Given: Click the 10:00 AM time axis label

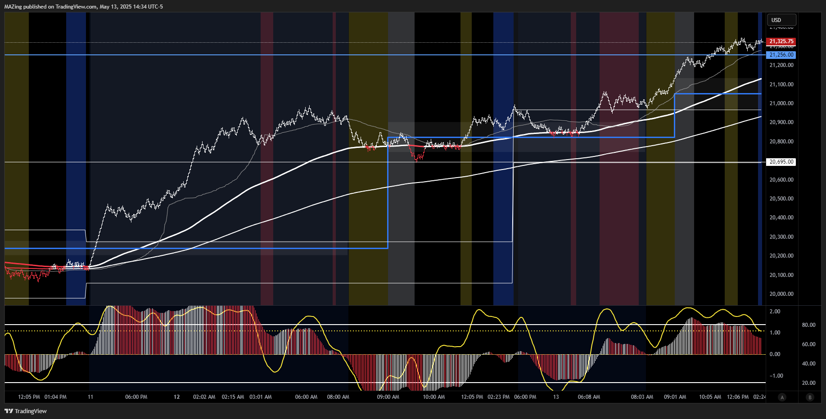Looking at the screenshot, I should pyautogui.click(x=434, y=397).
